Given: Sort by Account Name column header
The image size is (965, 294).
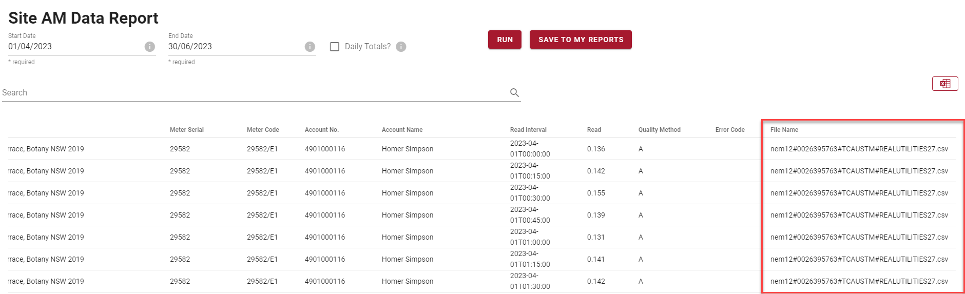Looking at the screenshot, I should click(x=402, y=130).
